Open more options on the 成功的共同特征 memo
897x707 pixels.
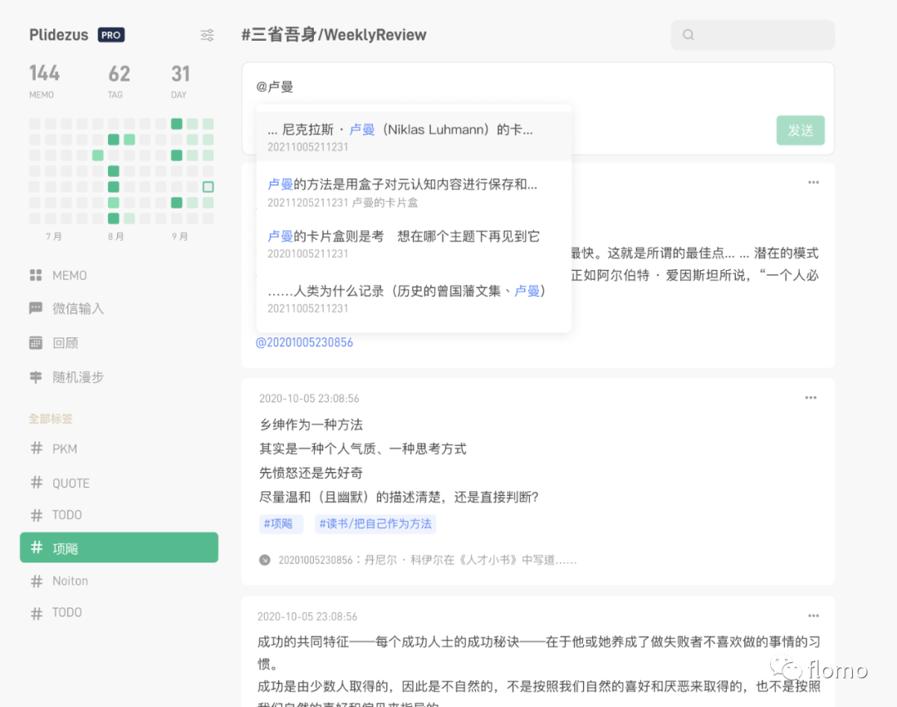click(x=813, y=616)
